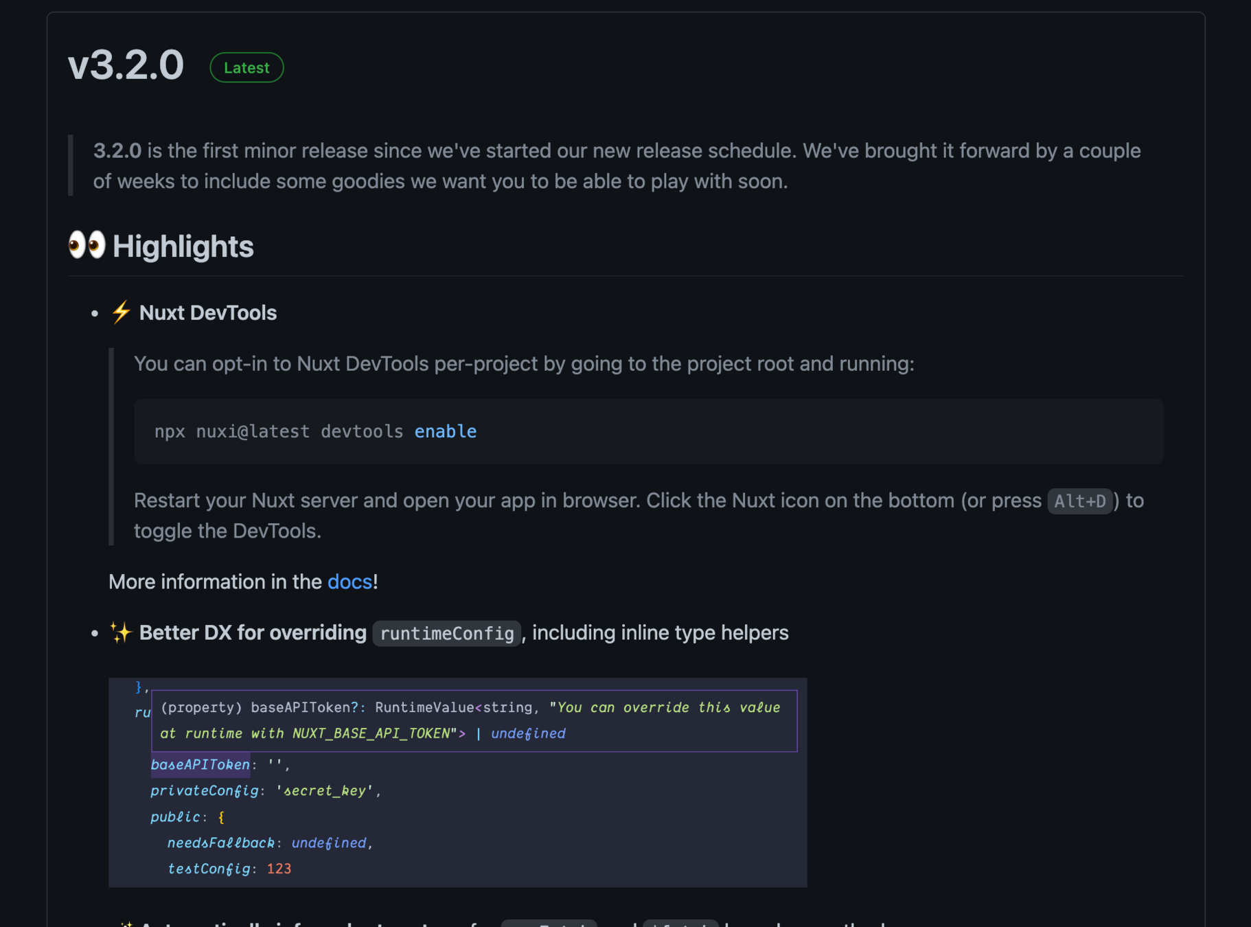
Task: Click the 'Restart your Nuxt server' paragraph
Action: pos(639,515)
